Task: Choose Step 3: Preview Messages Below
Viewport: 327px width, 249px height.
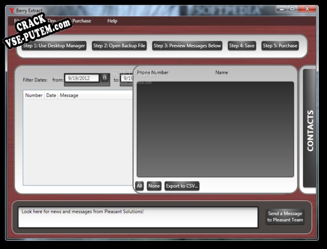Action: click(x=187, y=46)
